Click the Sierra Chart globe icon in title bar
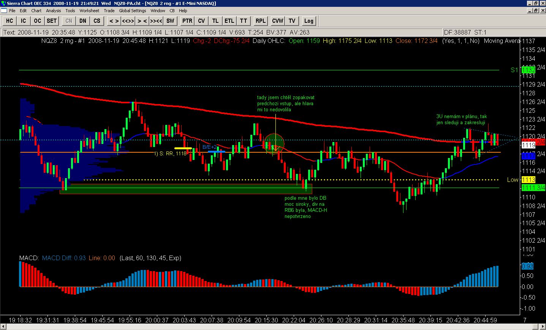Screen dimensions: 546x330 3,3
